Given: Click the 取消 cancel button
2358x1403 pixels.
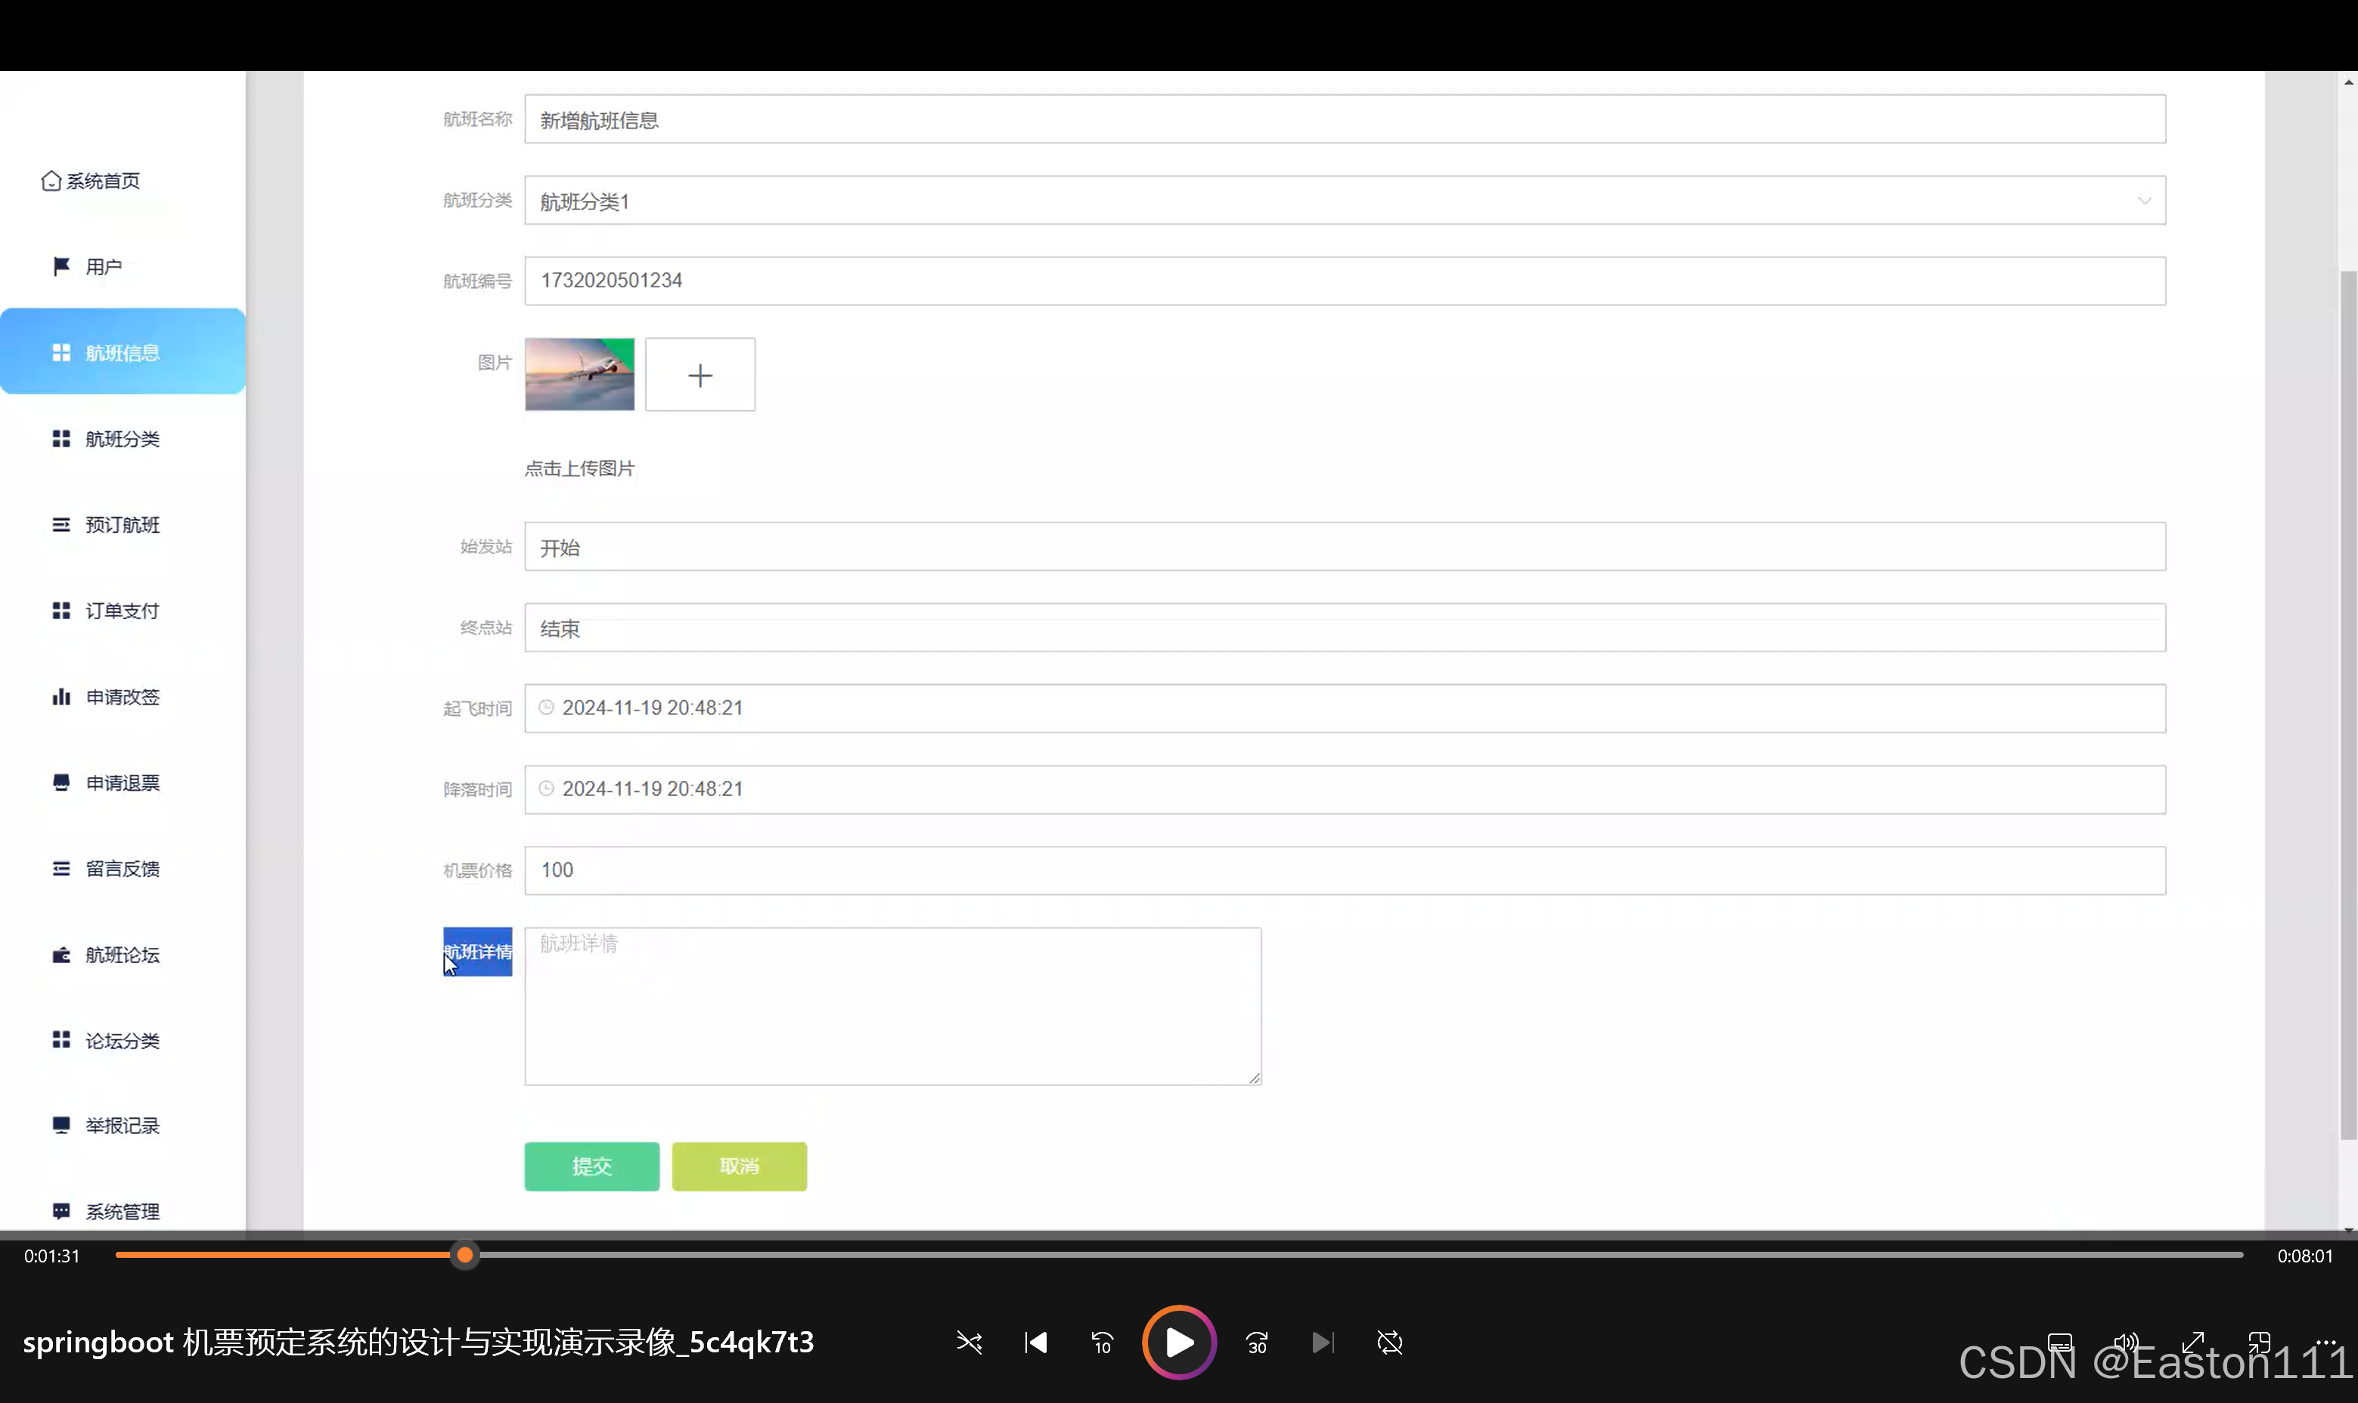Looking at the screenshot, I should (x=740, y=1166).
